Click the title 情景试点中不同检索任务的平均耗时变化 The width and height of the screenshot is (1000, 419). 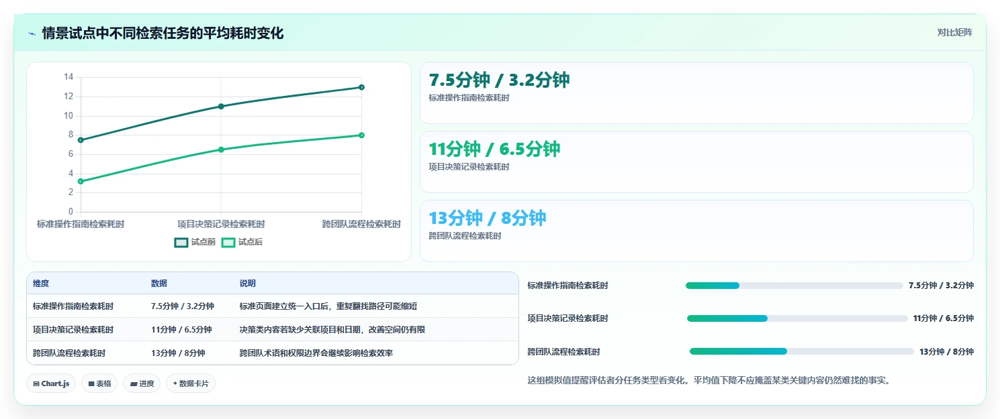click(163, 33)
